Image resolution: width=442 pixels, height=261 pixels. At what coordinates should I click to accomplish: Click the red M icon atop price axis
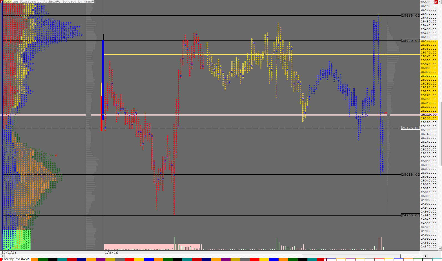(x=436, y=2)
